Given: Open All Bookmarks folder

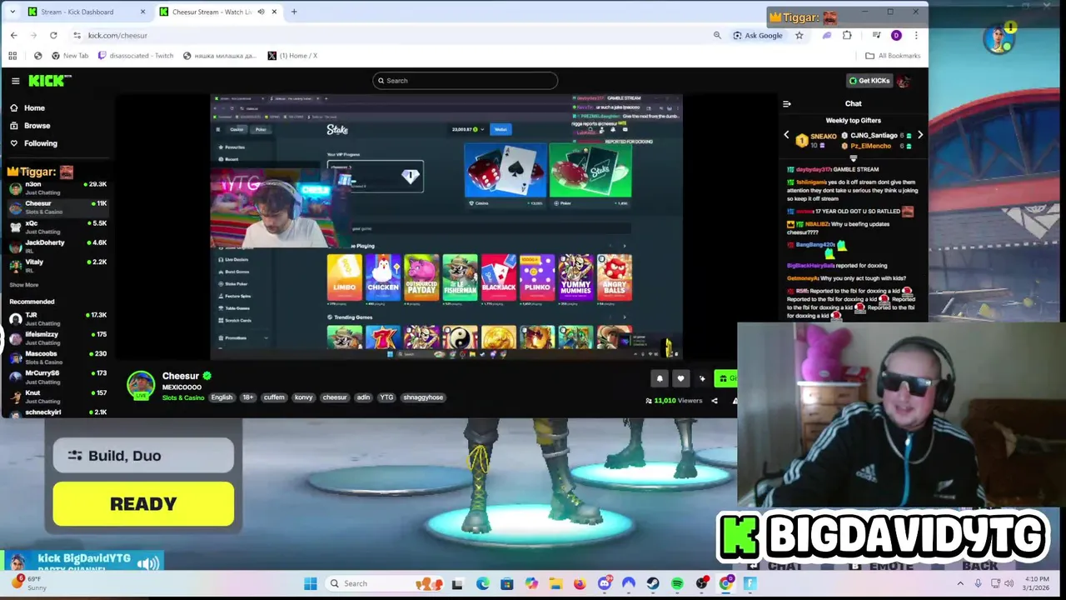Looking at the screenshot, I should [893, 56].
